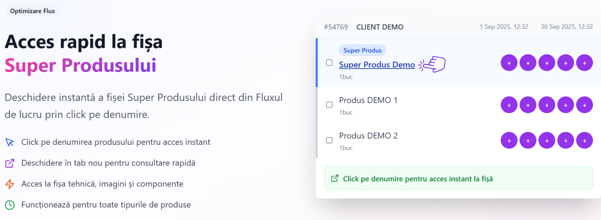
Task: Tick the Super Produs Demo checkbox
Action: pos(329,63)
